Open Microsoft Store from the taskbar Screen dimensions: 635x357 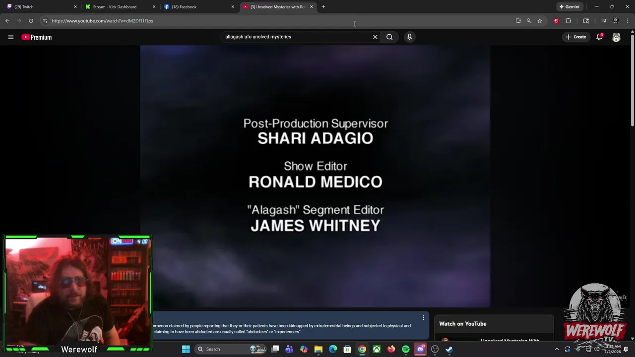click(347, 349)
